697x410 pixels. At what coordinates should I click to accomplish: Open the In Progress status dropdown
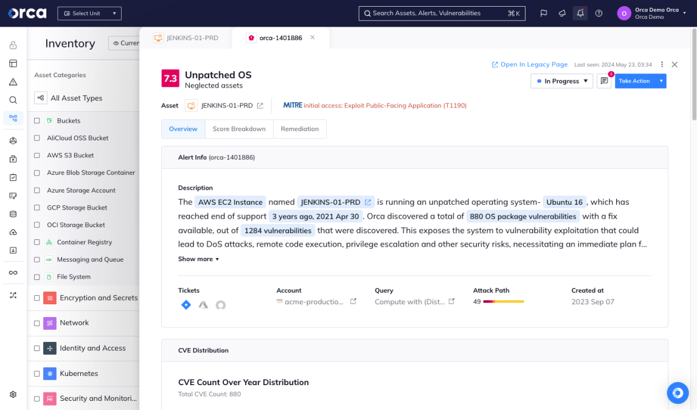pyautogui.click(x=561, y=81)
